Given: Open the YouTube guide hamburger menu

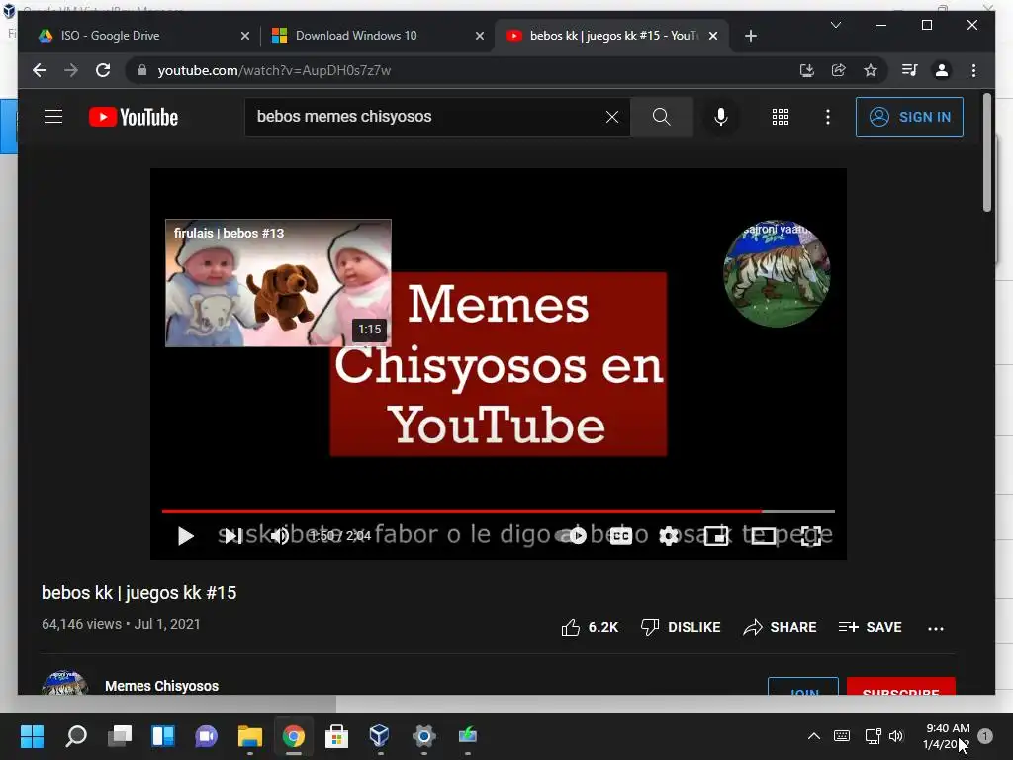Looking at the screenshot, I should pyautogui.click(x=53, y=117).
